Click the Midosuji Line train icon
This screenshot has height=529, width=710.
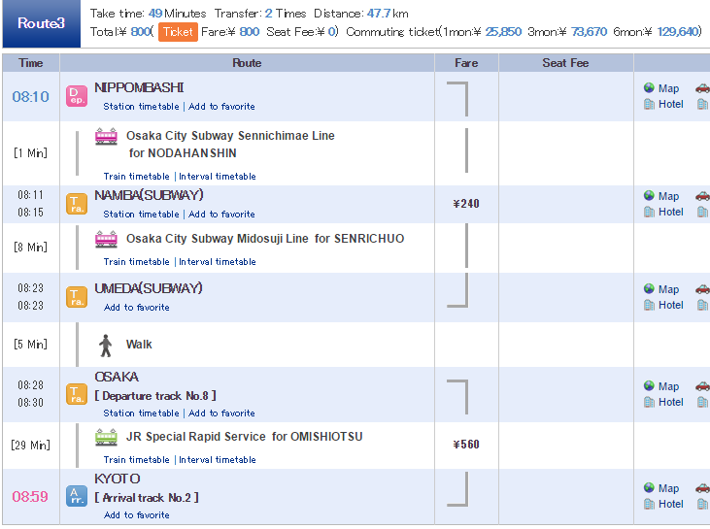(x=107, y=239)
